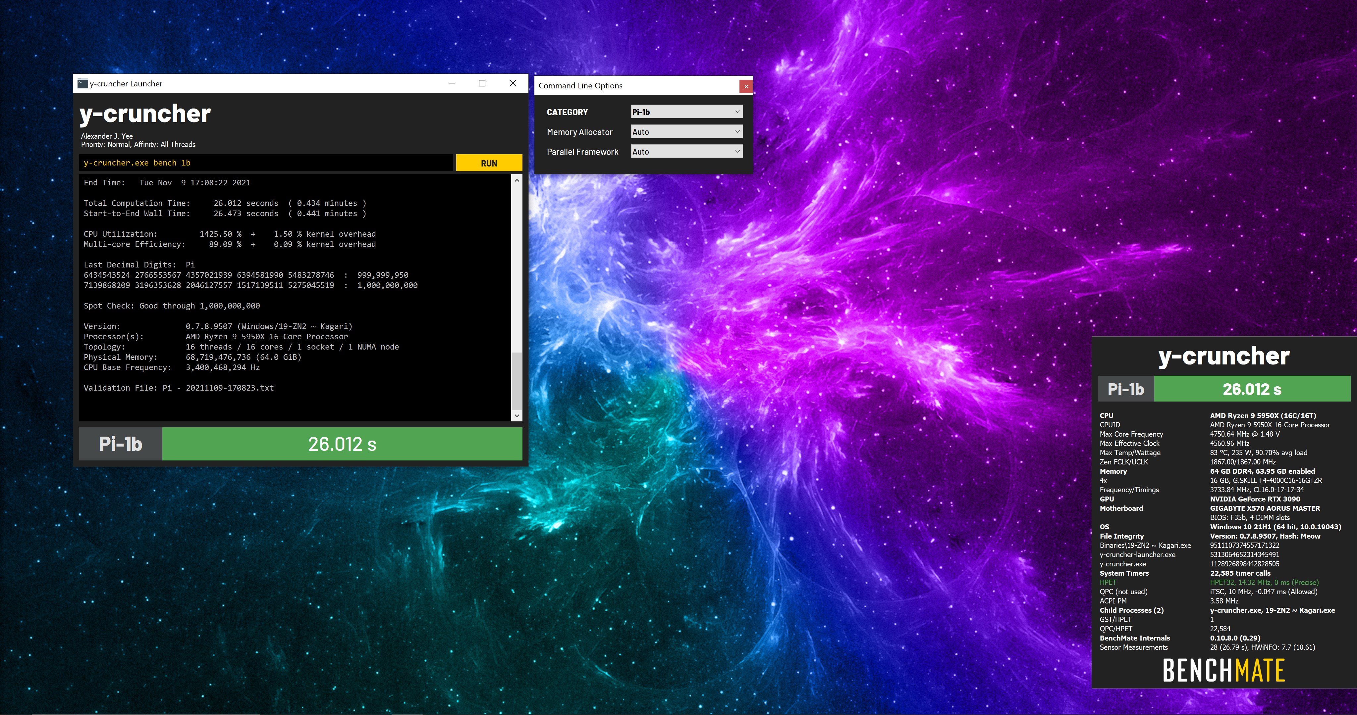Click the console scrollbar thumb
The width and height of the screenshot is (1357, 715).
coord(517,381)
